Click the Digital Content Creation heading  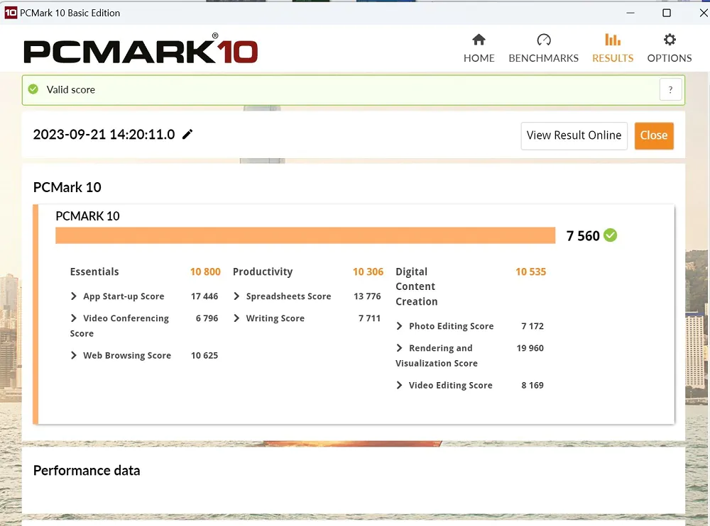click(417, 286)
